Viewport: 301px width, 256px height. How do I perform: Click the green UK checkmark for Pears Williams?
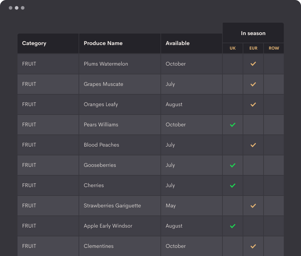click(233, 125)
